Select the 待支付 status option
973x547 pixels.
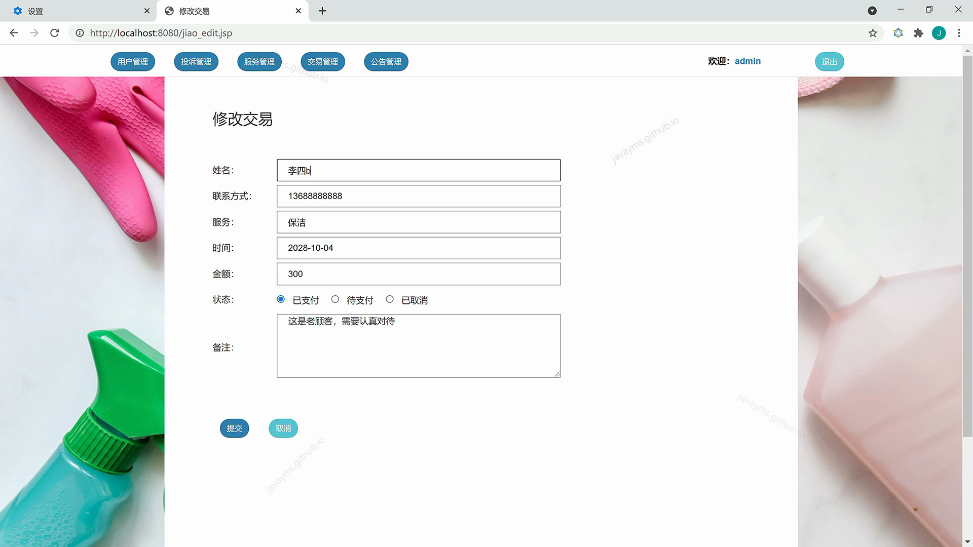pos(335,299)
